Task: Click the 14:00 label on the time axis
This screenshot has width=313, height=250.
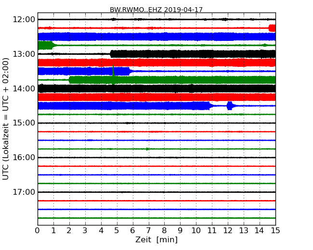Action: (24, 88)
